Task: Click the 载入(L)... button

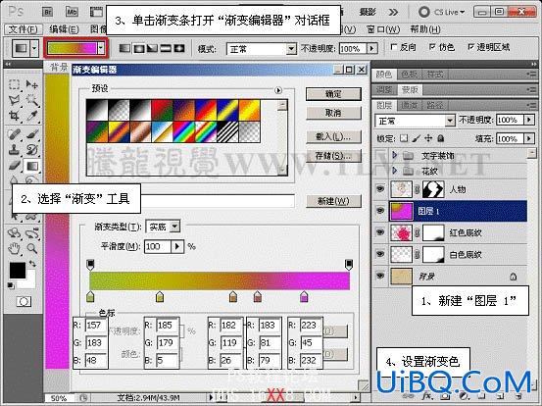Action: 333,137
